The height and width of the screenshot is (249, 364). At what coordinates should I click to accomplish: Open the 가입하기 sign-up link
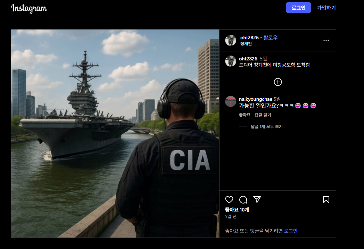(x=326, y=8)
